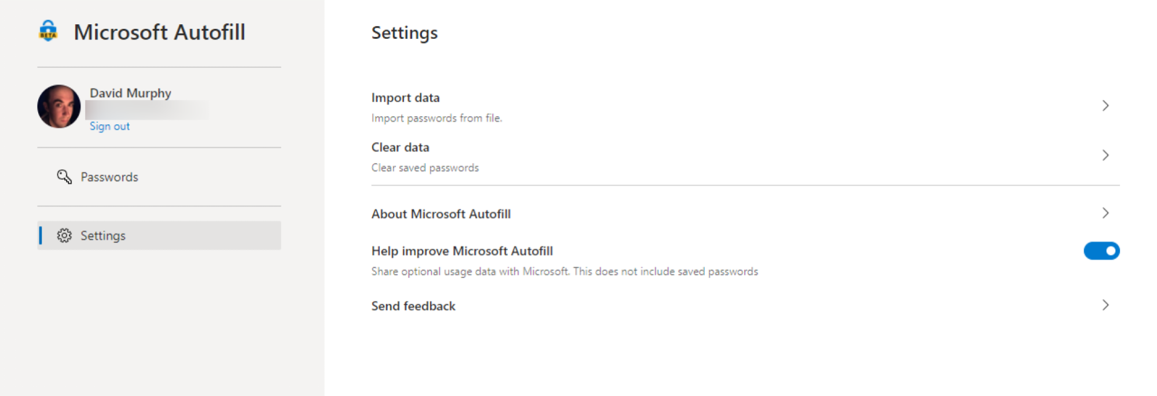The image size is (1157, 396).
Task: Expand Import data with its chevron
Action: click(1105, 106)
